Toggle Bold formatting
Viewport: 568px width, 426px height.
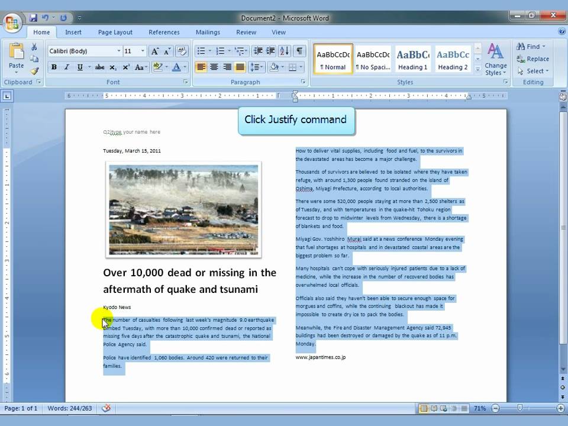pos(54,67)
